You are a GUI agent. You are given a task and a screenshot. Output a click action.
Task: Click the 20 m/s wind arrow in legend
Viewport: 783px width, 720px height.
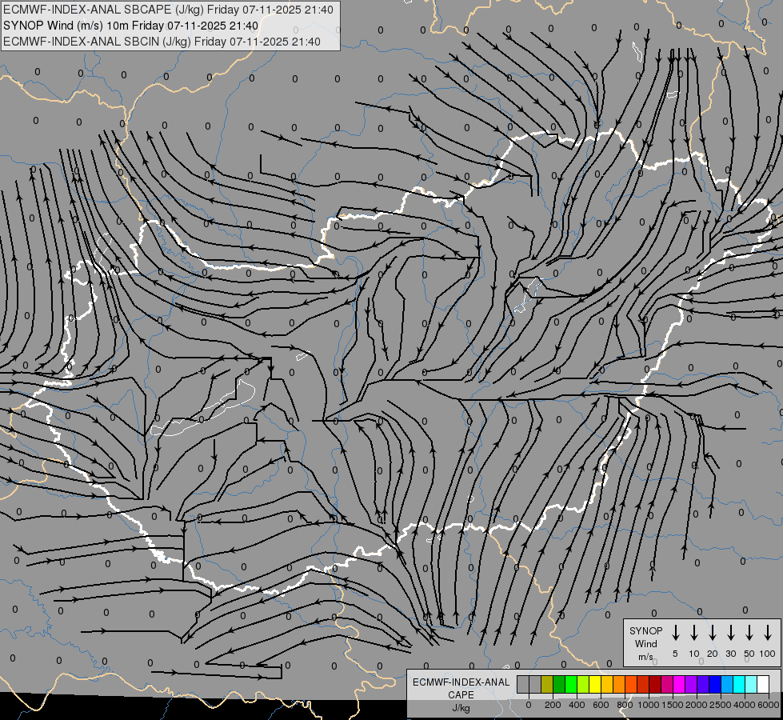713,633
